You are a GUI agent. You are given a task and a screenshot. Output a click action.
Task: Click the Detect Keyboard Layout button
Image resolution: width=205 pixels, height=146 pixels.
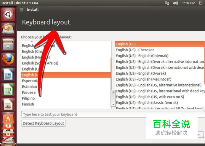(x=44, y=123)
